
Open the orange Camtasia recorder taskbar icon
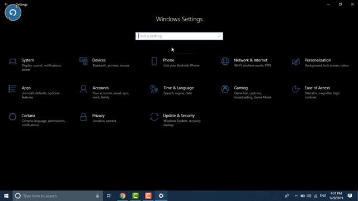[148, 196]
